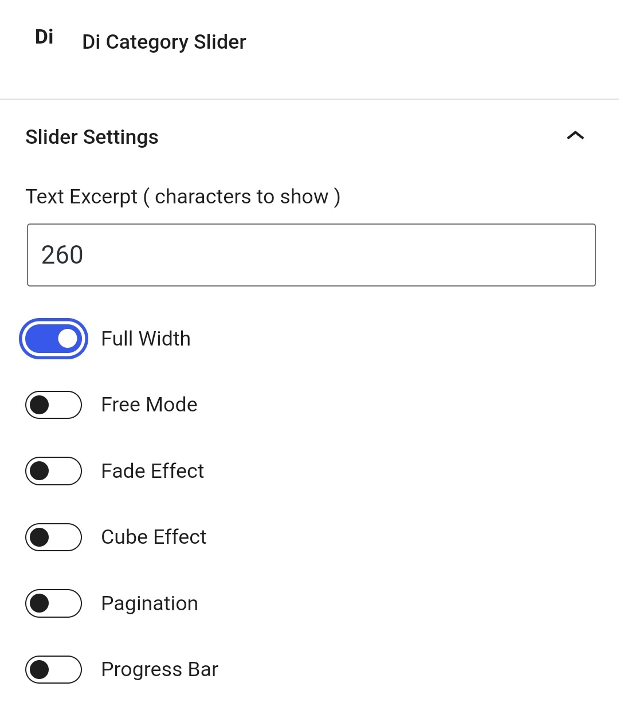The height and width of the screenshot is (718, 619).
Task: Enable the Free Mode toggle
Action: [x=53, y=405]
